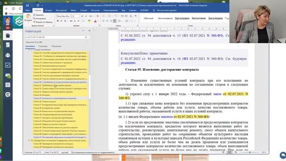Screen dimensions: 286x161
Task: Increase font size with the grow icon
Action: coord(82,16)
